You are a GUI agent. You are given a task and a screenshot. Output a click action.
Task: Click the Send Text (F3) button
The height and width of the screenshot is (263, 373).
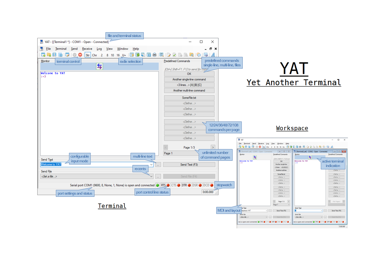(189, 164)
